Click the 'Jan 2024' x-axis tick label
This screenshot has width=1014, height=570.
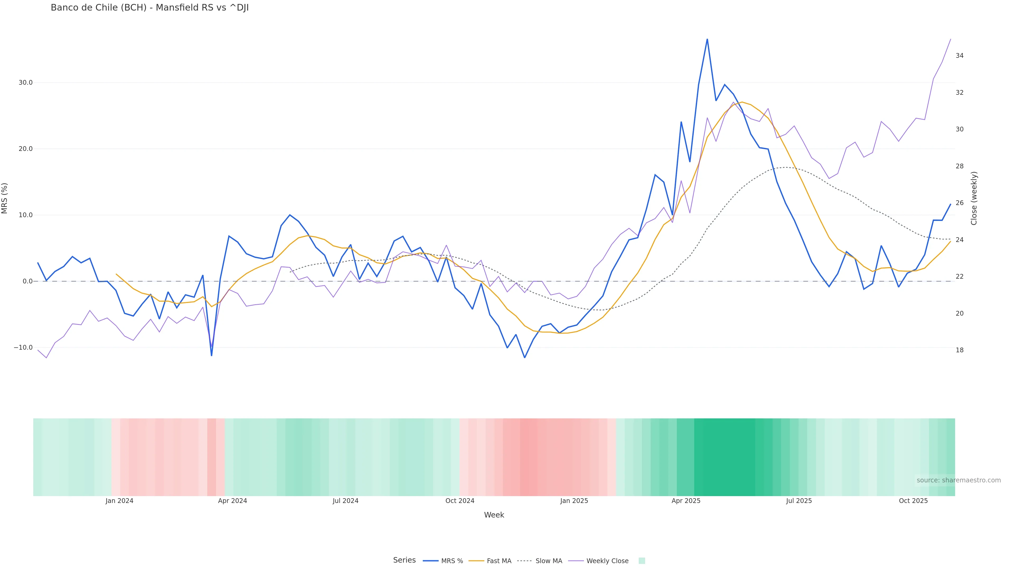coord(119,501)
